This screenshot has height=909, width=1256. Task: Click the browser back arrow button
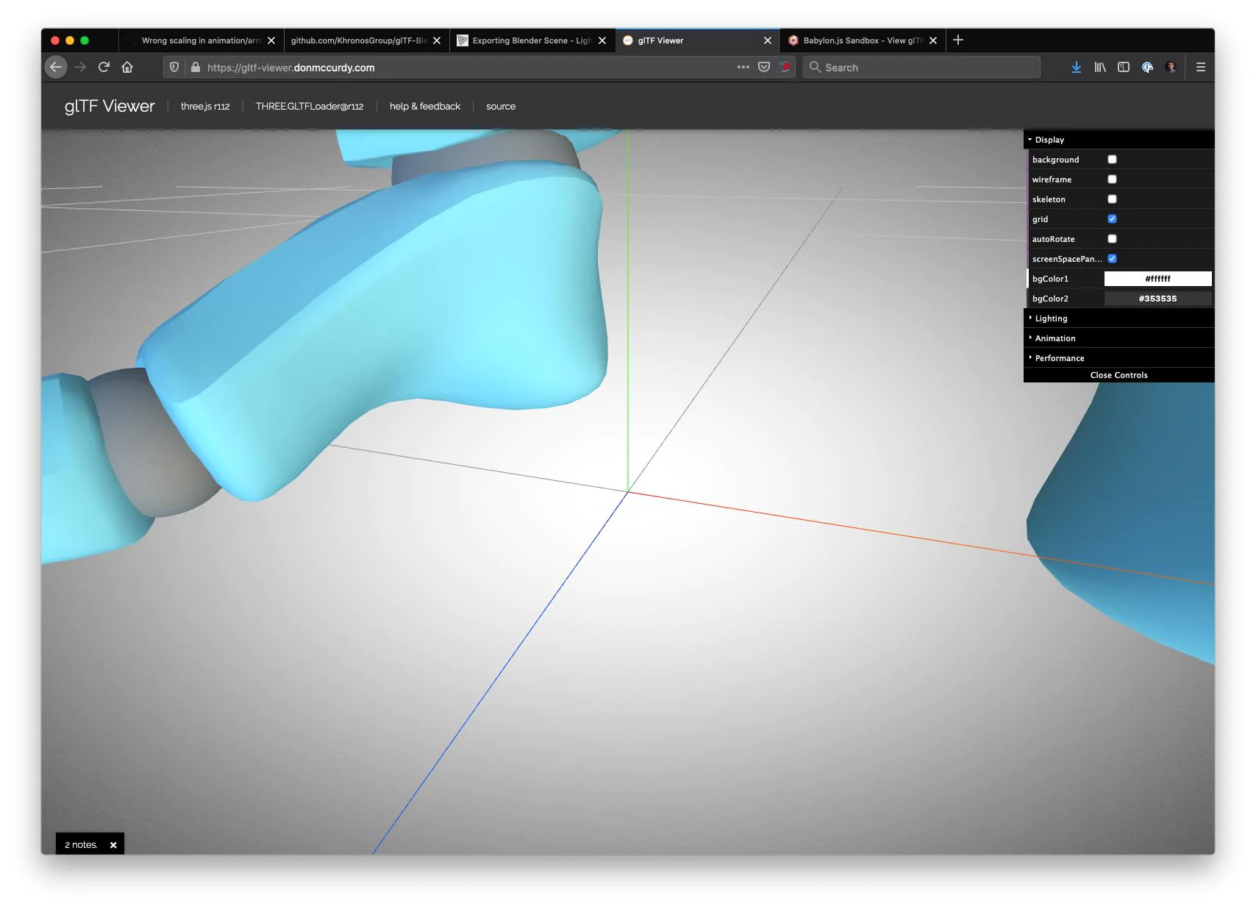pyautogui.click(x=56, y=67)
